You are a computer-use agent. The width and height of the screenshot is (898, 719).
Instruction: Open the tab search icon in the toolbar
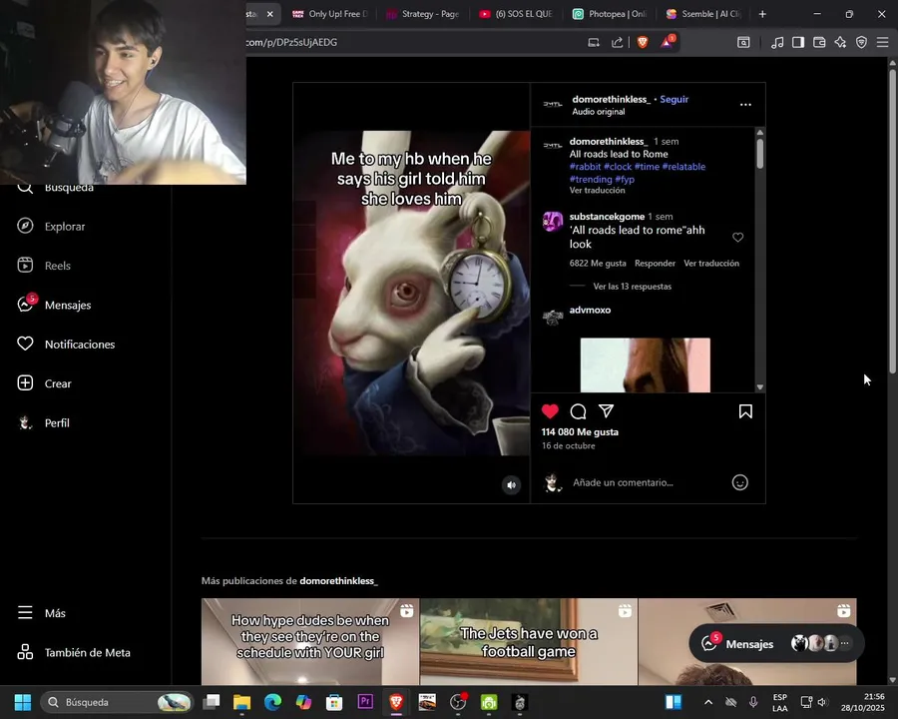click(743, 42)
